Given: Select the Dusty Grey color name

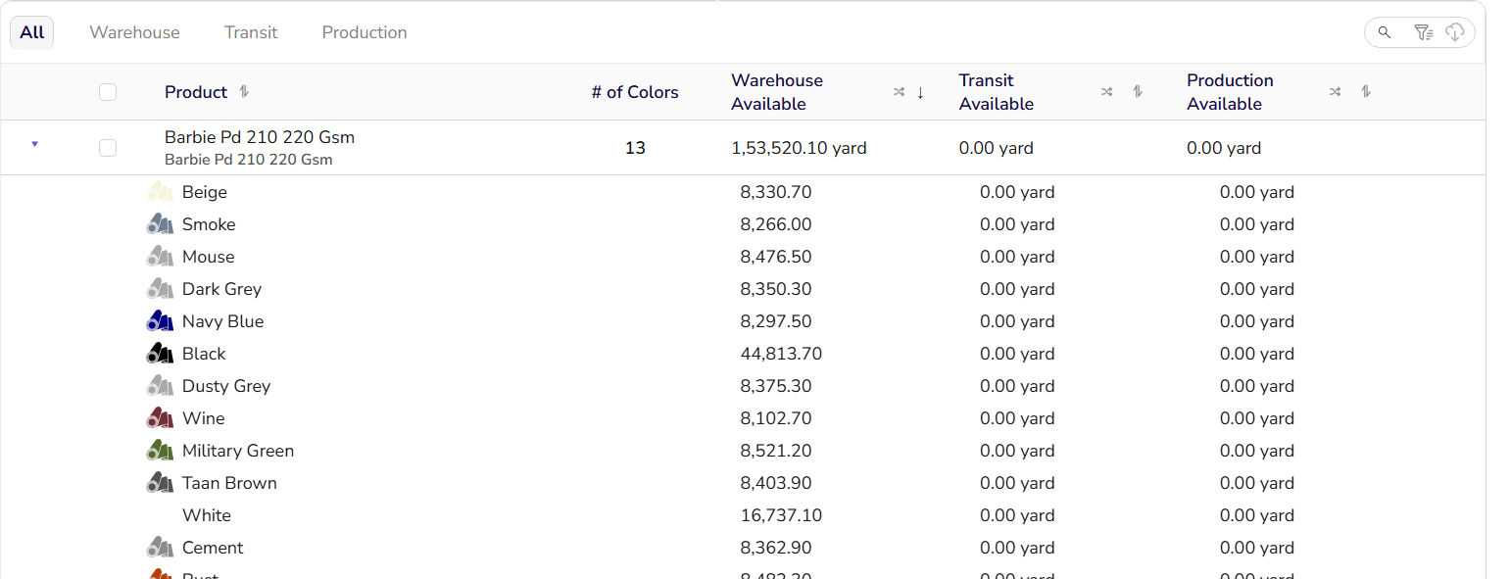Looking at the screenshot, I should 226,386.
